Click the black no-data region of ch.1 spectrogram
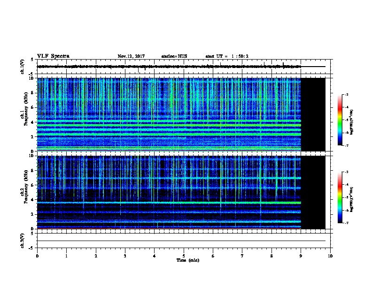Screen dimensions: 372x287 click(313, 114)
